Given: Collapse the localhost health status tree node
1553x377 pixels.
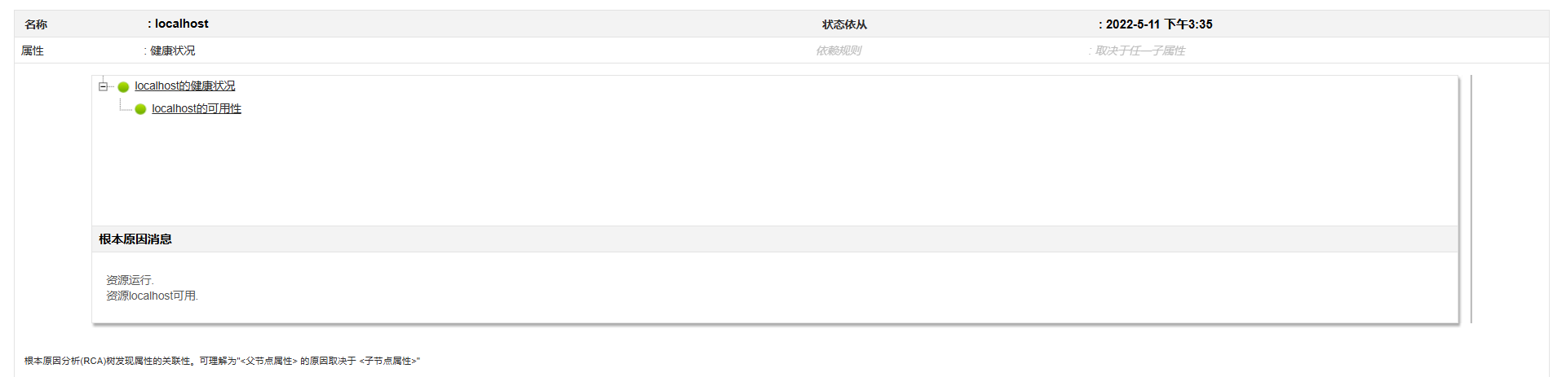Looking at the screenshot, I should point(103,86).
